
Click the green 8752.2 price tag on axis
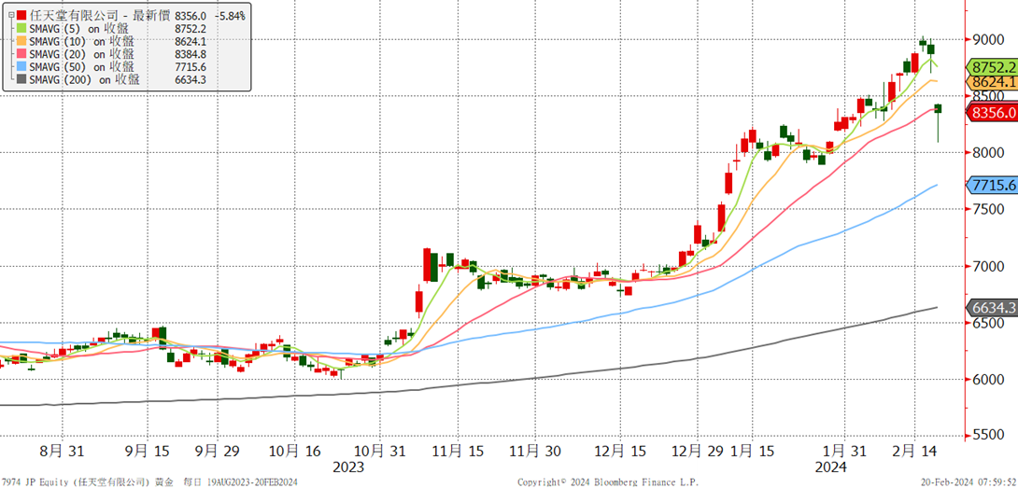pyautogui.click(x=991, y=67)
